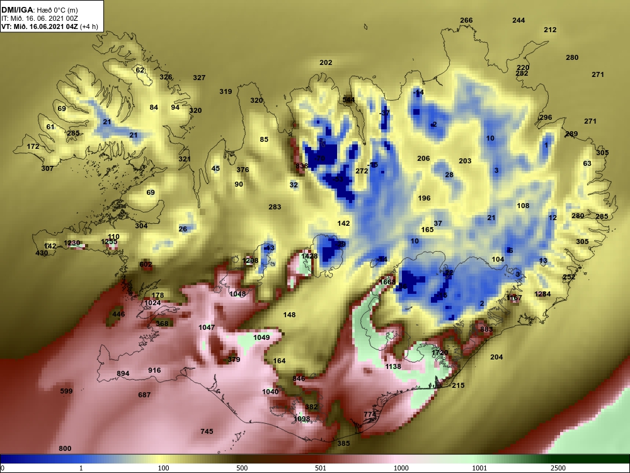Select the map value 272

coord(362,171)
